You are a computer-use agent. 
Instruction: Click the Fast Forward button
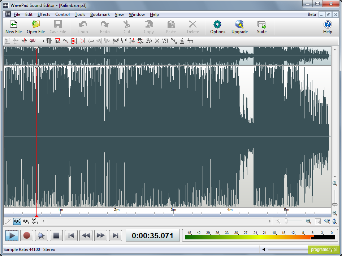[x=100, y=235]
